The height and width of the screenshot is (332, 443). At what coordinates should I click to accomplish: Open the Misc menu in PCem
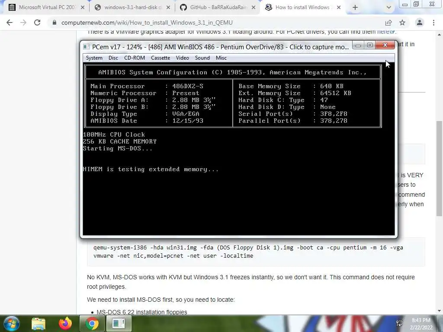[x=221, y=58]
